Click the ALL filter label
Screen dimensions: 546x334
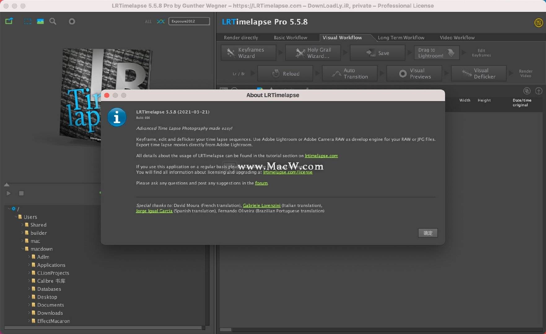click(148, 21)
